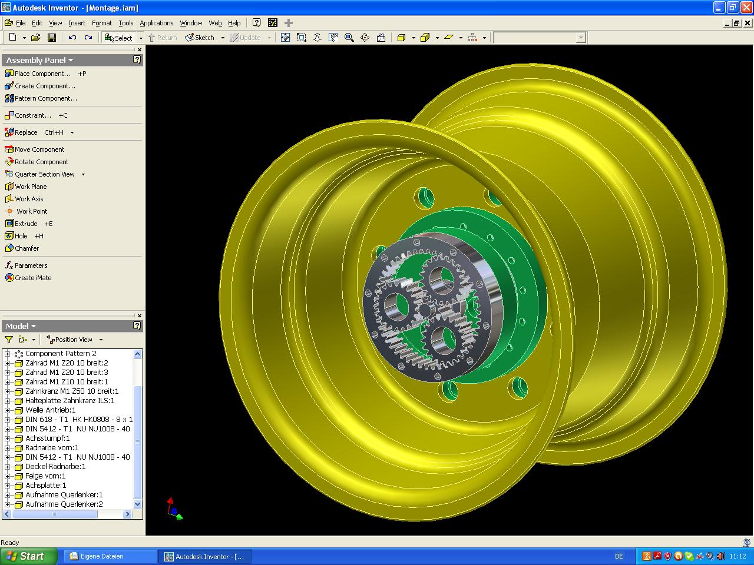754x565 pixels.
Task: Click the volume speaker tray icon
Action: tap(720, 556)
